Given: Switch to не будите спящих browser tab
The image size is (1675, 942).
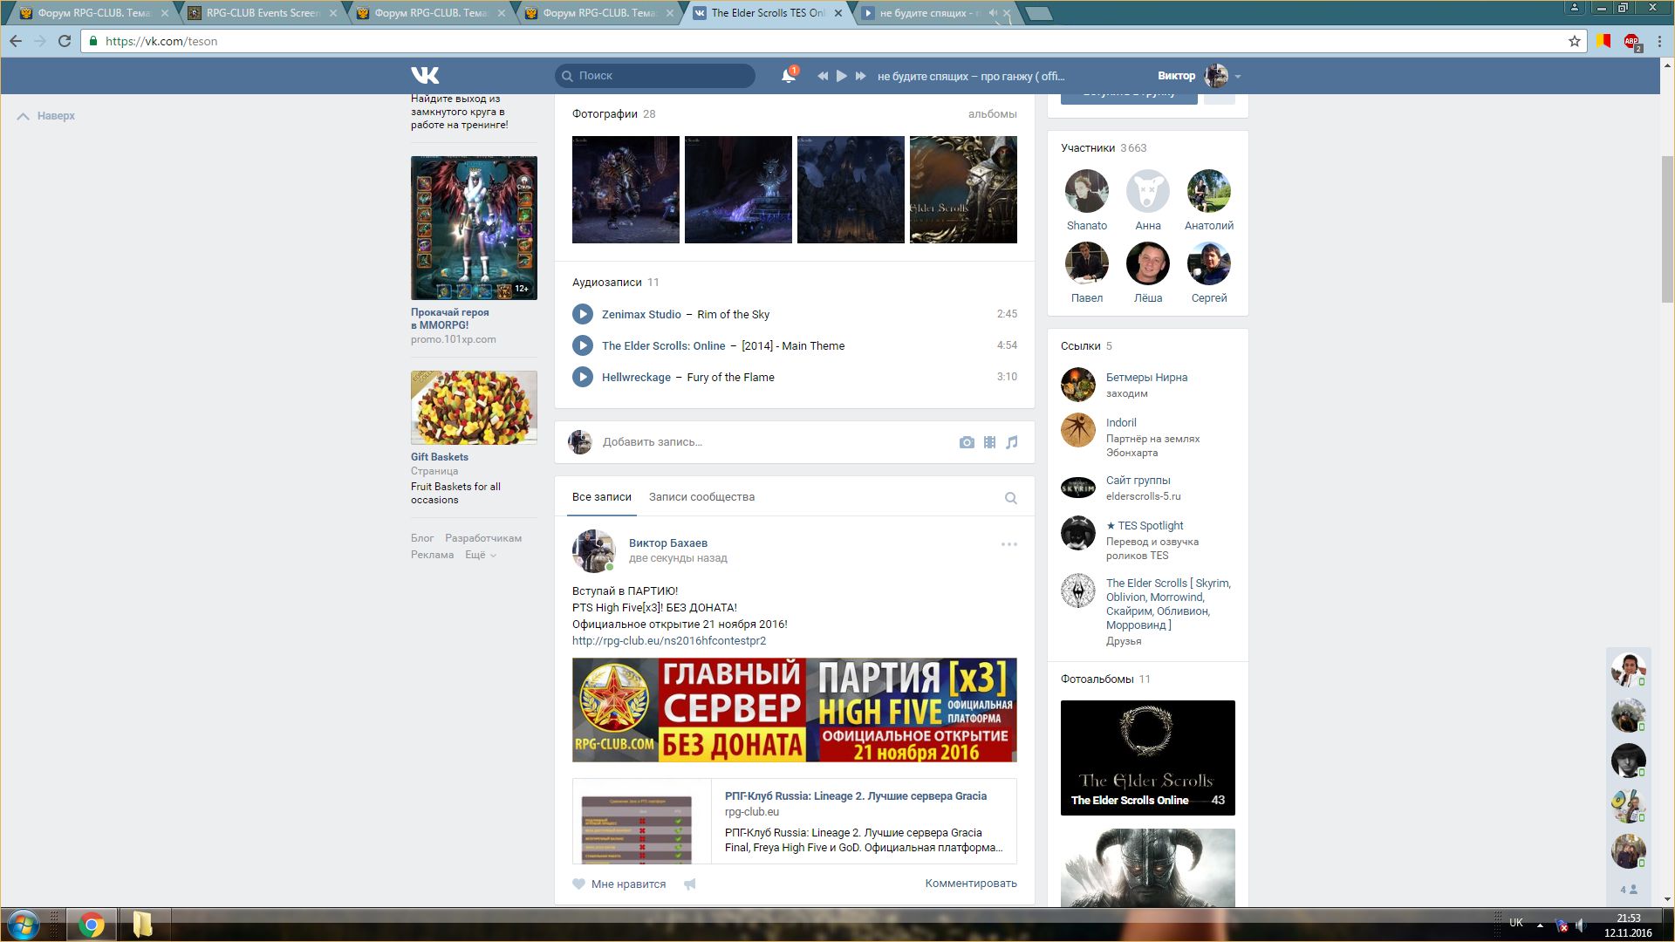Looking at the screenshot, I should click(932, 13).
